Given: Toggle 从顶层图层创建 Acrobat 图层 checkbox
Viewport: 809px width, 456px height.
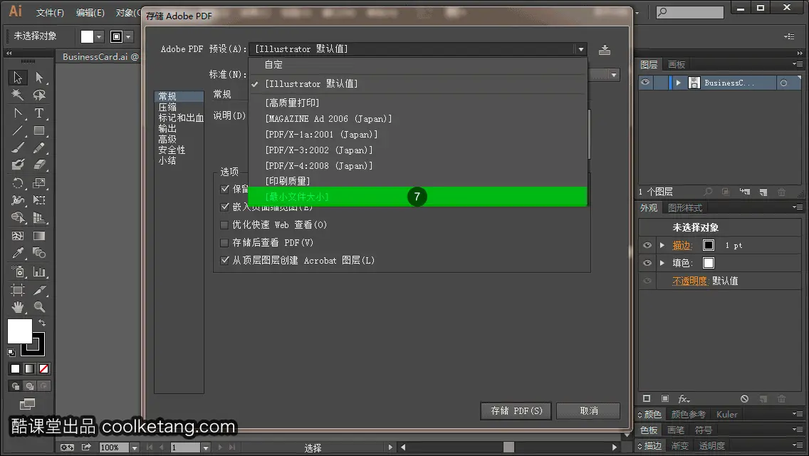Looking at the screenshot, I should coord(224,260).
